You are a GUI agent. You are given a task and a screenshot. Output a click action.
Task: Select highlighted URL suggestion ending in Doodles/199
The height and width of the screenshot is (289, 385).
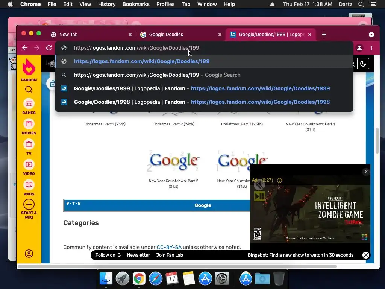tap(204, 61)
